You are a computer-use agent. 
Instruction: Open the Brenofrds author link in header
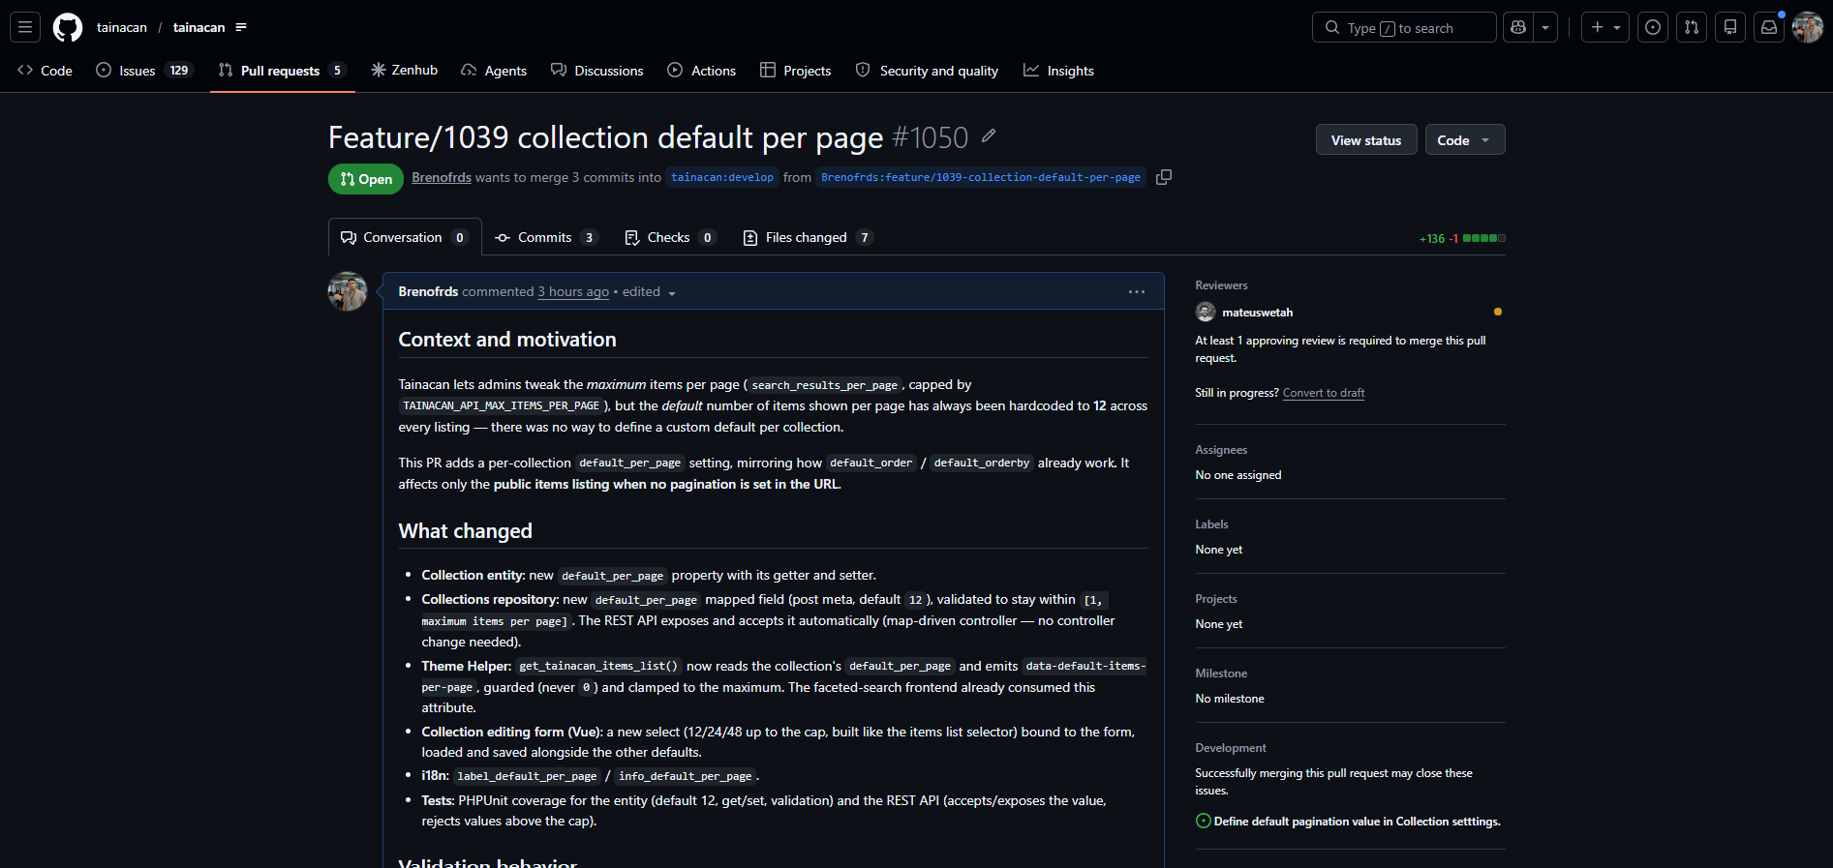point(442,177)
